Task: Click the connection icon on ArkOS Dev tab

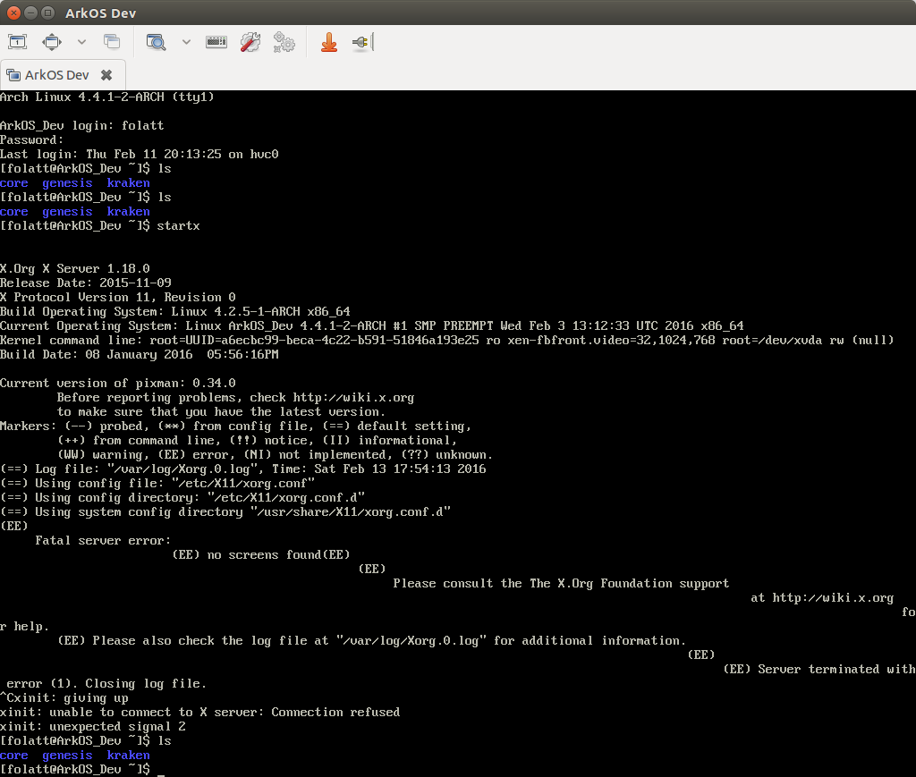Action: tap(13, 75)
